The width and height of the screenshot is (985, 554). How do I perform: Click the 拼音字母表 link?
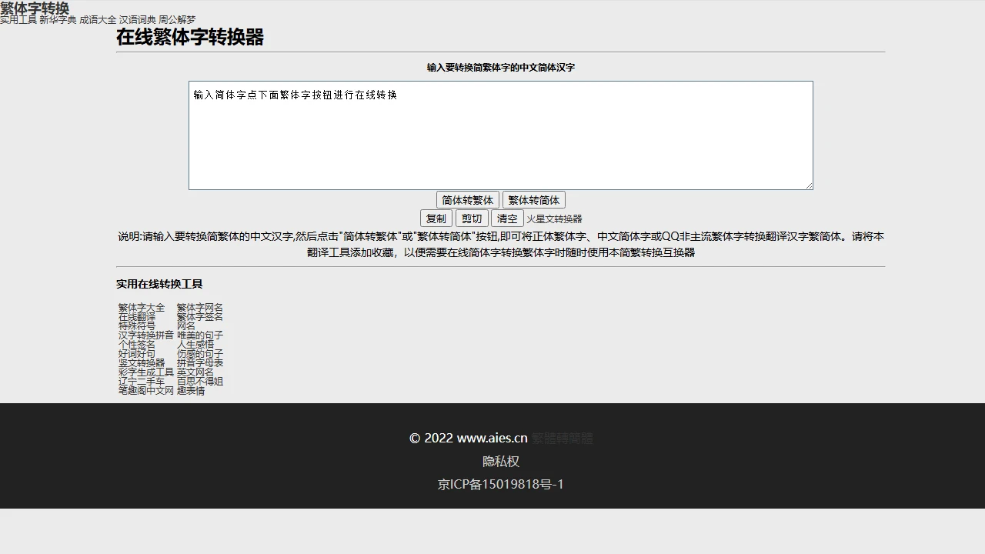pyautogui.click(x=200, y=363)
